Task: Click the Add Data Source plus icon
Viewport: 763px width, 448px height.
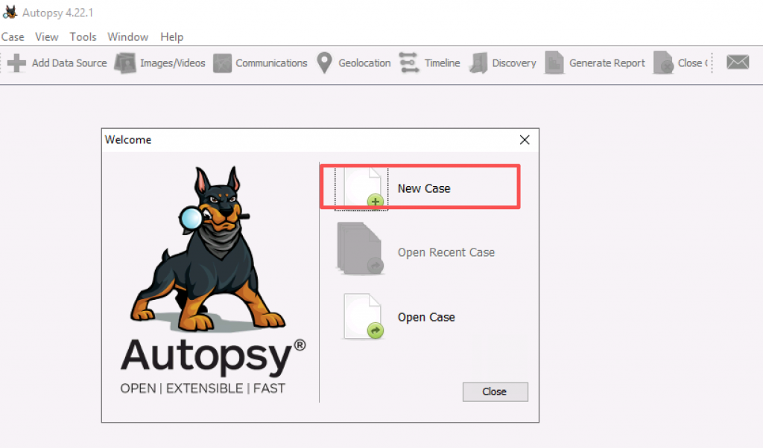Action: click(x=16, y=63)
